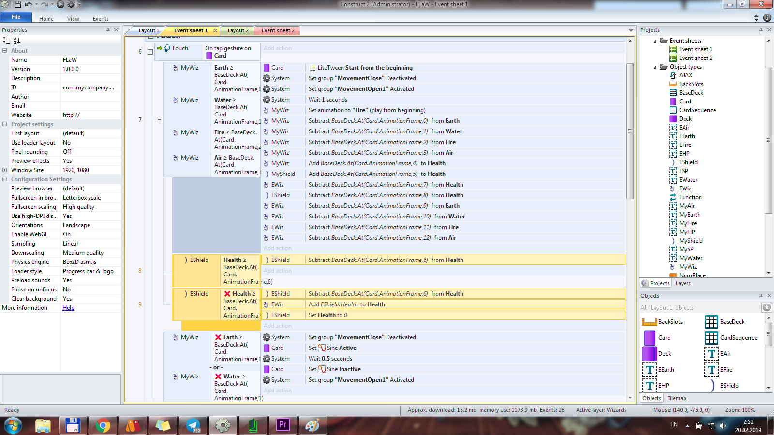Pin toggle for the Properties panel
This screenshot has height=435, width=774.
point(108,30)
